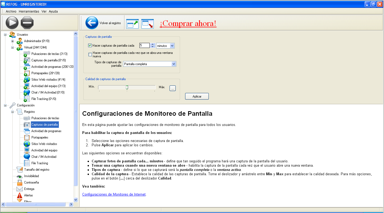Collapse the Usuarios tree node

[x=5, y=35]
